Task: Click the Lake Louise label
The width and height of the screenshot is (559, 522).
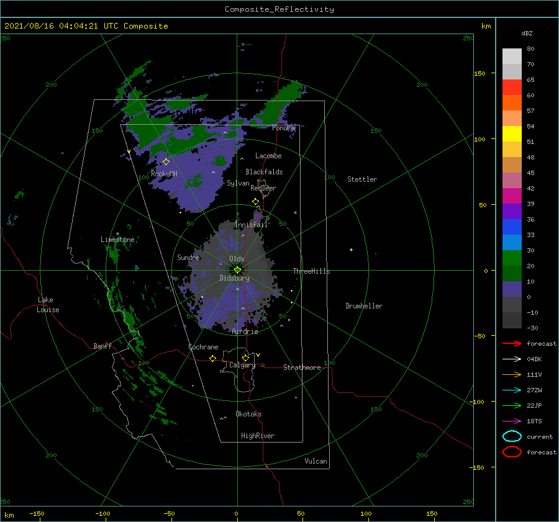Action: tap(48, 305)
